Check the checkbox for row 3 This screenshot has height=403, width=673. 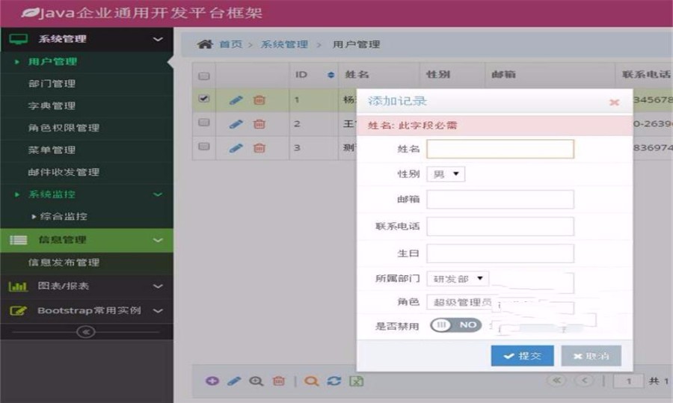204,147
